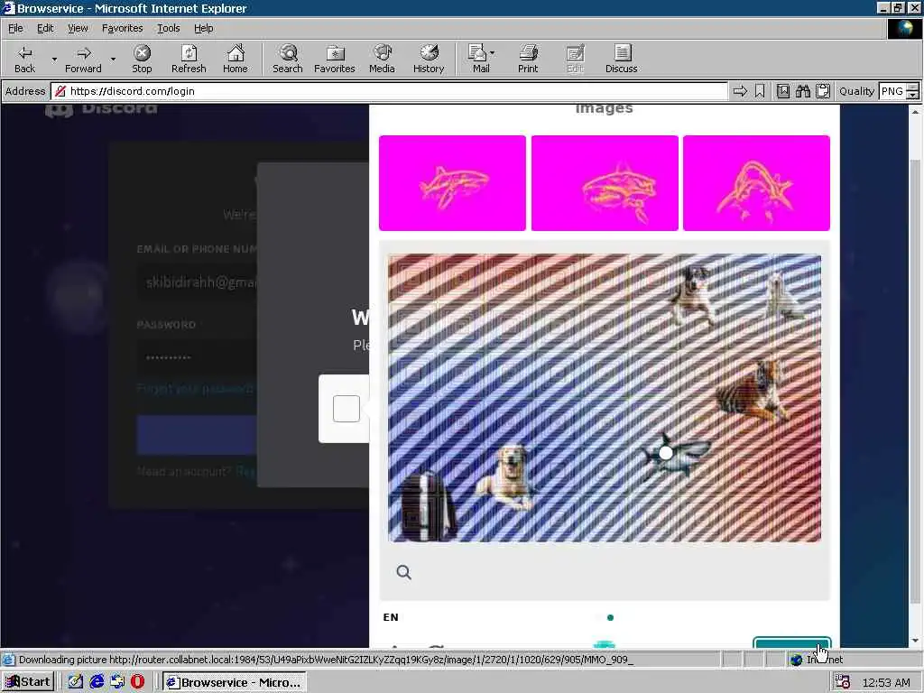Show browsing History from the toolbar
924x693 pixels.
tap(429, 59)
